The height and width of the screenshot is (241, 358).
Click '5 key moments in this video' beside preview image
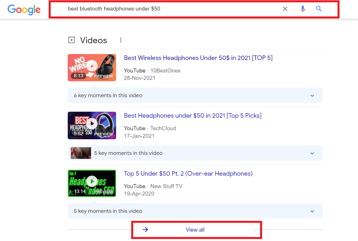[128, 153]
